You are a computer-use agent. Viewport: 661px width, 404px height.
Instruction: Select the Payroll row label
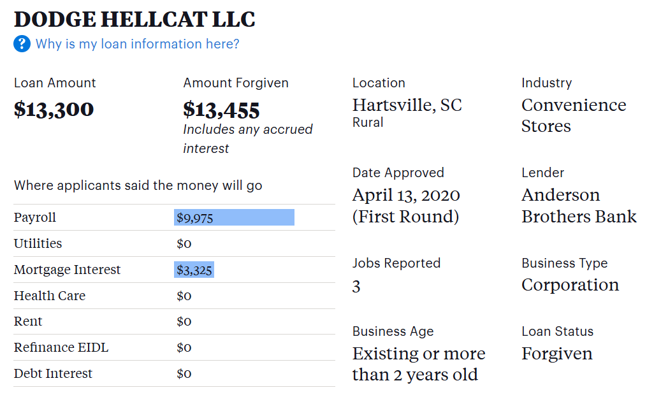point(35,218)
